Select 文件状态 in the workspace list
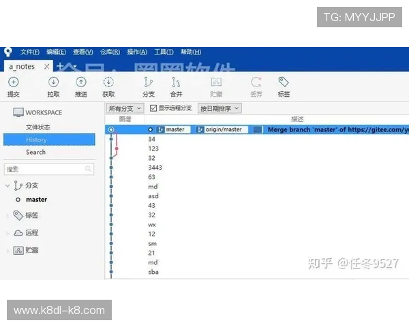Viewport: 409px width, 327px height. 37,127
